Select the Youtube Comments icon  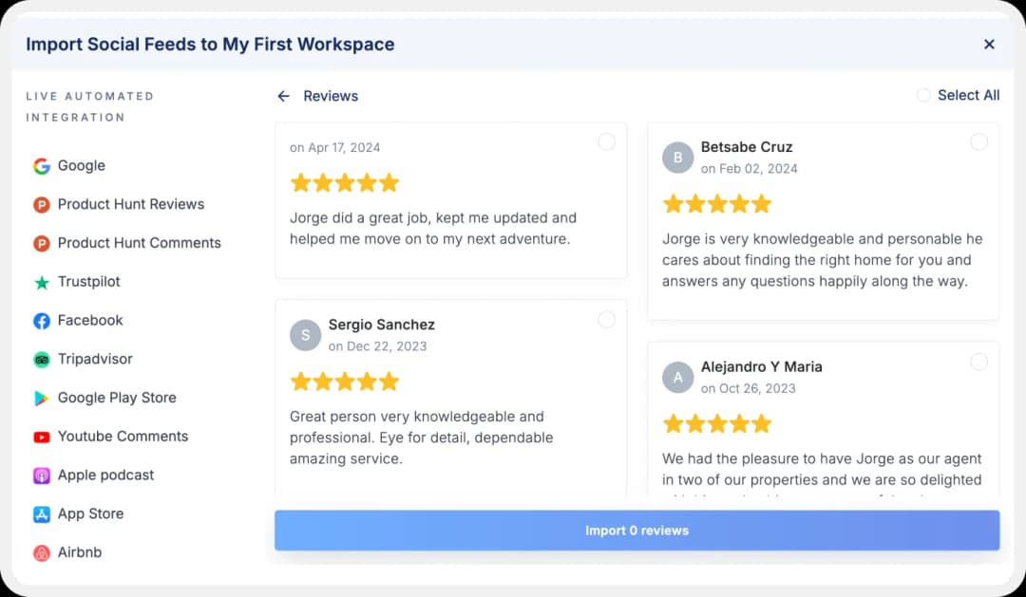(x=42, y=436)
